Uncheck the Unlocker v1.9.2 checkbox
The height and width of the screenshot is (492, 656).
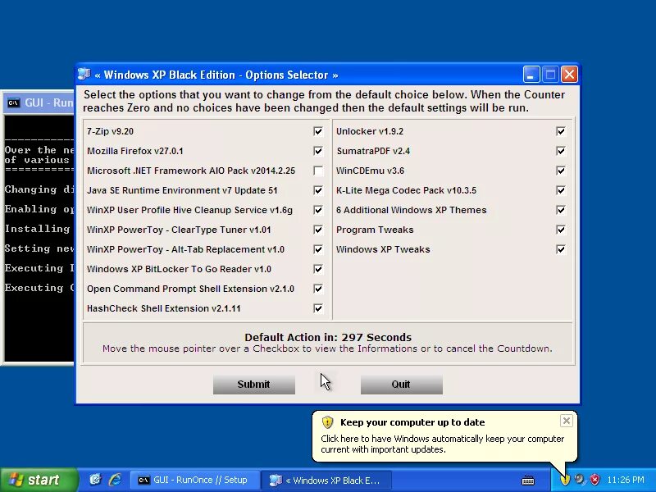pyautogui.click(x=561, y=131)
